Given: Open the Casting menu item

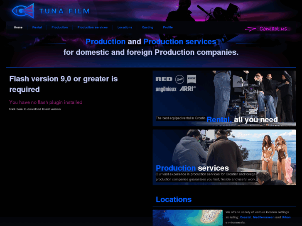Looking at the screenshot, I should pos(147,27).
